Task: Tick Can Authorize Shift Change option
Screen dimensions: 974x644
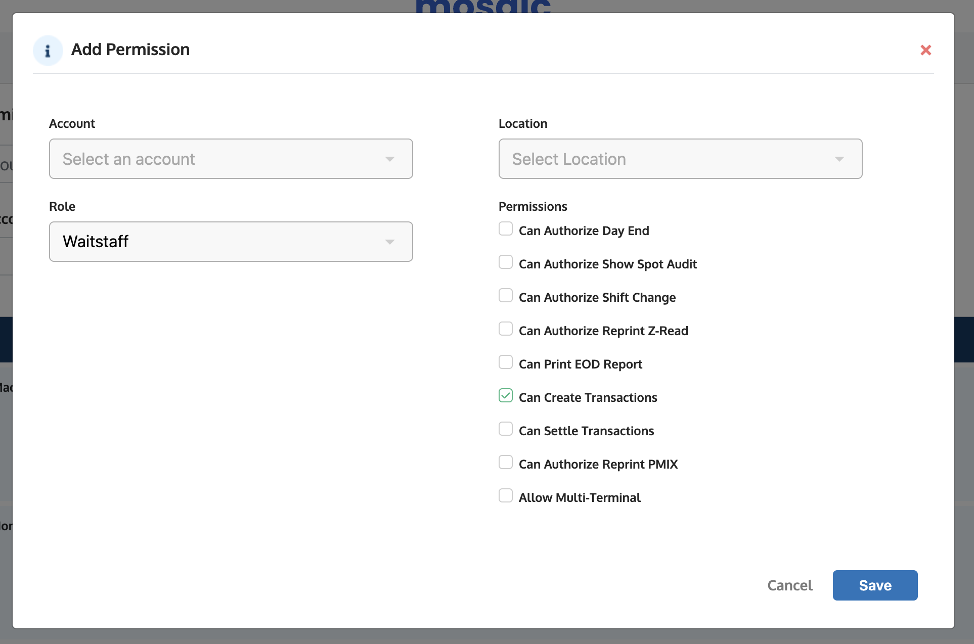Action: [505, 296]
